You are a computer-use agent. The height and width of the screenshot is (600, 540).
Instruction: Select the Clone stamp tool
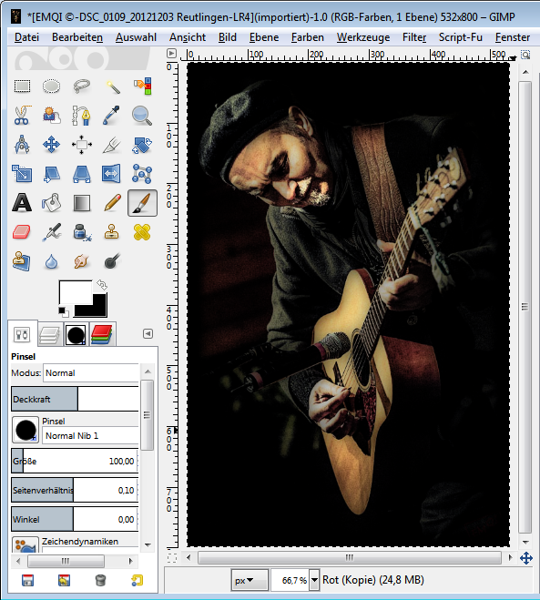[x=111, y=232]
